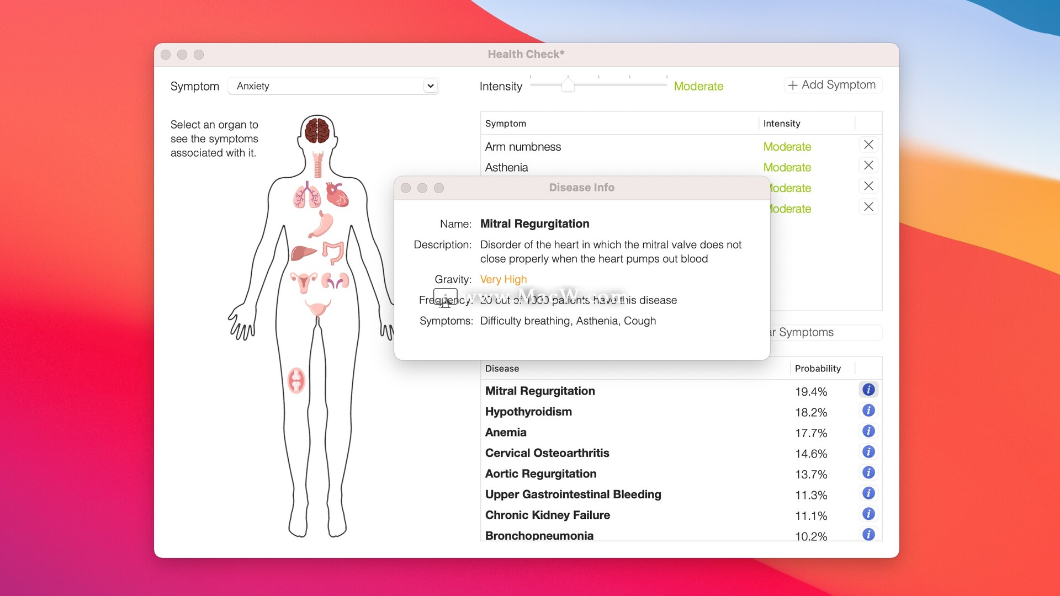Open info for Mitral Regurgitation disease
This screenshot has height=596, width=1060.
868,390
